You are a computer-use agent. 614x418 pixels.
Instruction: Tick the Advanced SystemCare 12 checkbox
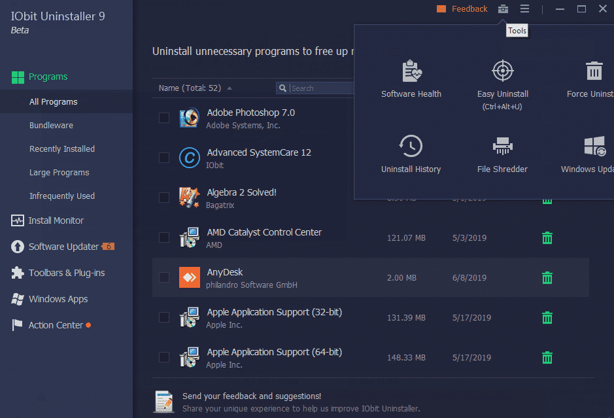164,157
